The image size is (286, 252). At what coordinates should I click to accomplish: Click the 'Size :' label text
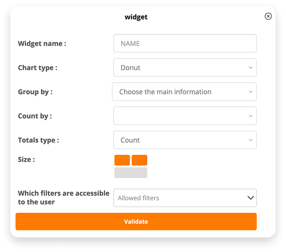point(26,159)
